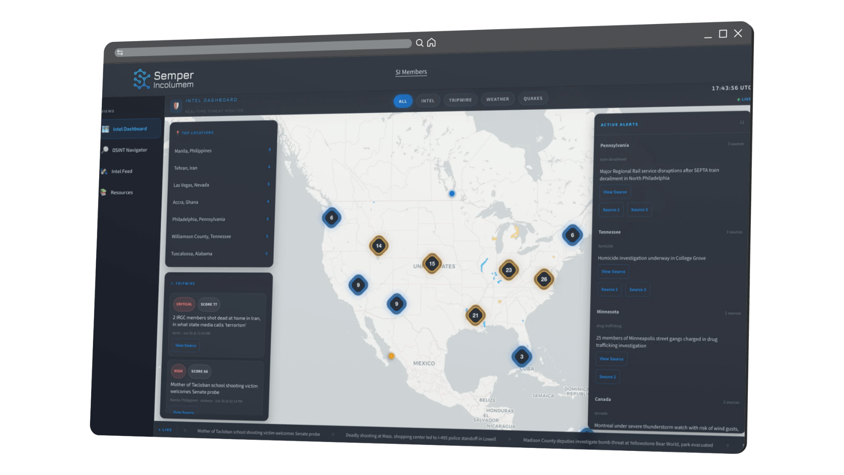The width and height of the screenshot is (844, 475).
Task: Click the shield icon beside Intel Dashboard title
Action: point(176,106)
